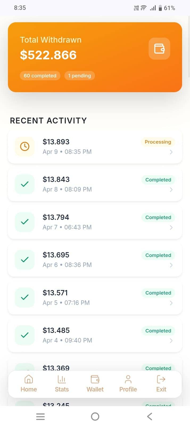Click the Processing status badge

click(x=158, y=142)
